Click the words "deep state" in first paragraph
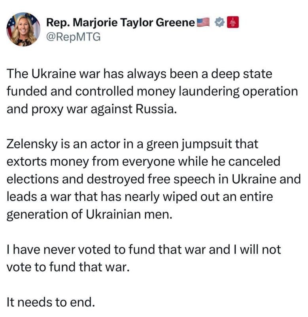Viewport: 308px width, 317px height. pos(242,74)
